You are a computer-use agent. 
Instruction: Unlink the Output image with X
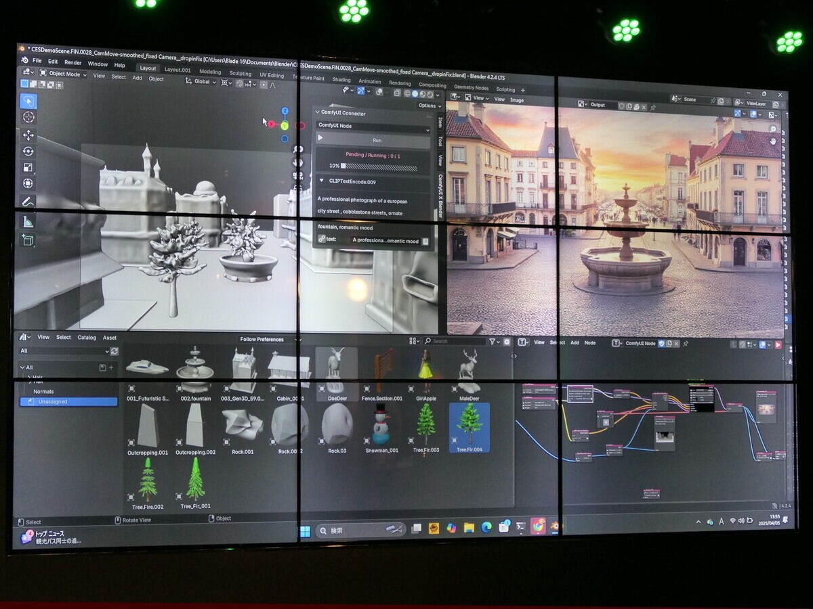pyautogui.click(x=644, y=106)
